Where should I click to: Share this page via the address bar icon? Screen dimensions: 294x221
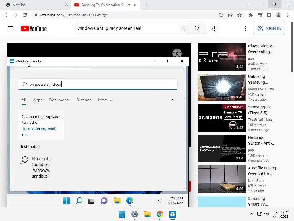[230, 15]
